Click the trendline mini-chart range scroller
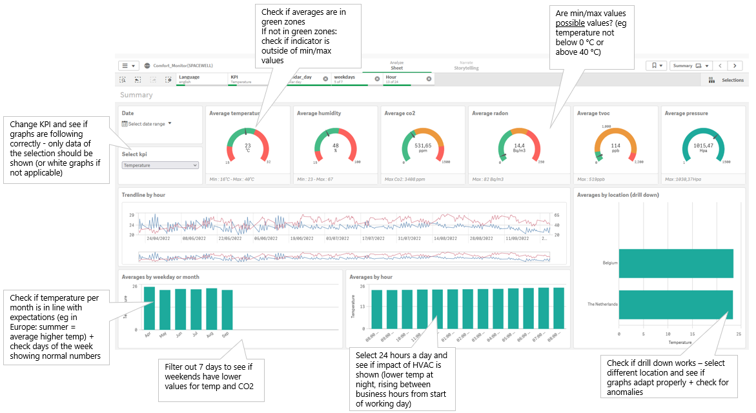The height and width of the screenshot is (413, 756). point(344,257)
